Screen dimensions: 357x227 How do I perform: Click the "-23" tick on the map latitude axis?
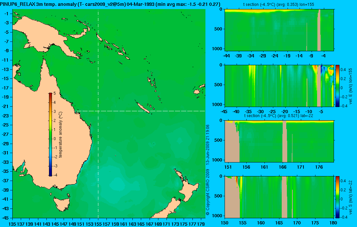click(5, 116)
